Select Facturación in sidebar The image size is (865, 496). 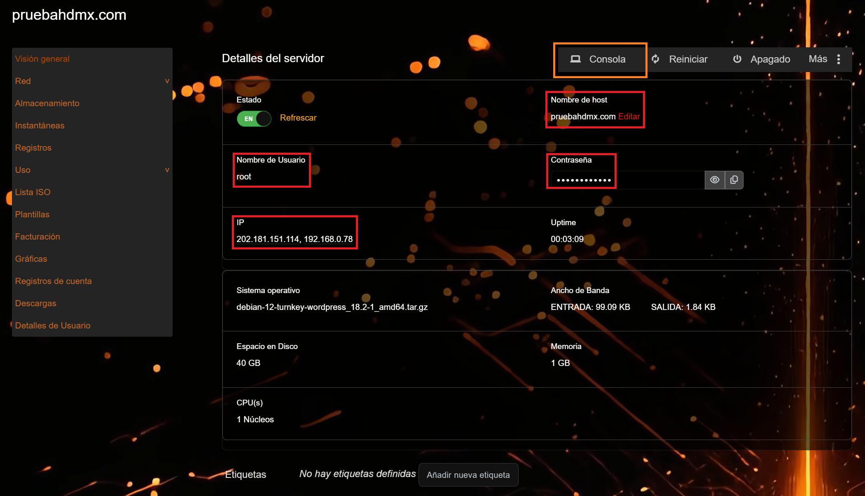pos(37,237)
